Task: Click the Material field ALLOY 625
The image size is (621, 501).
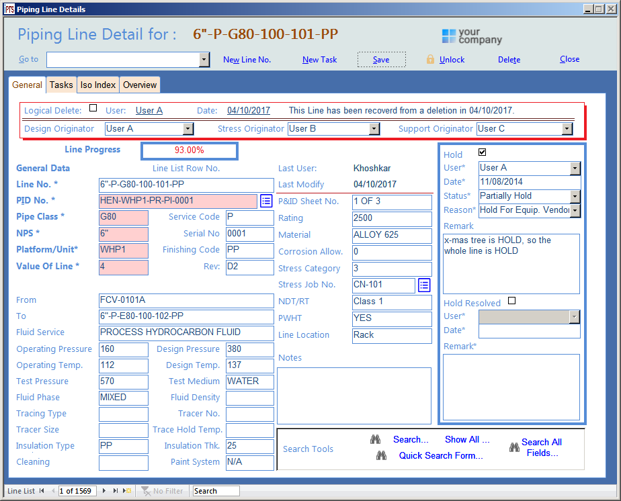Action: (x=392, y=235)
